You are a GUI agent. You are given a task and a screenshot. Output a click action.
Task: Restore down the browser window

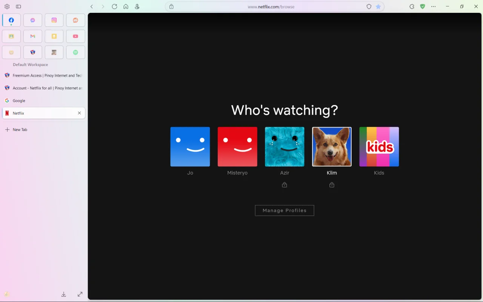(462, 6)
